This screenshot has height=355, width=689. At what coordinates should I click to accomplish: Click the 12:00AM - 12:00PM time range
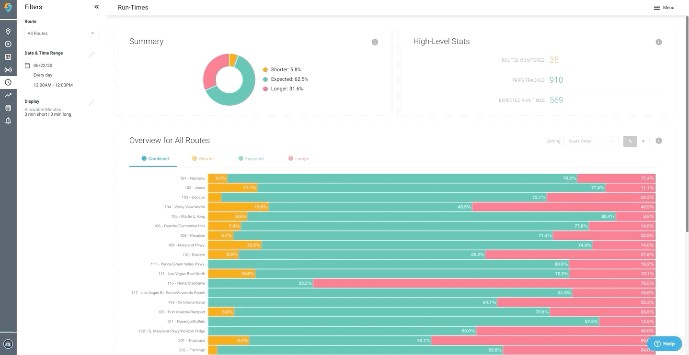pyautogui.click(x=53, y=85)
